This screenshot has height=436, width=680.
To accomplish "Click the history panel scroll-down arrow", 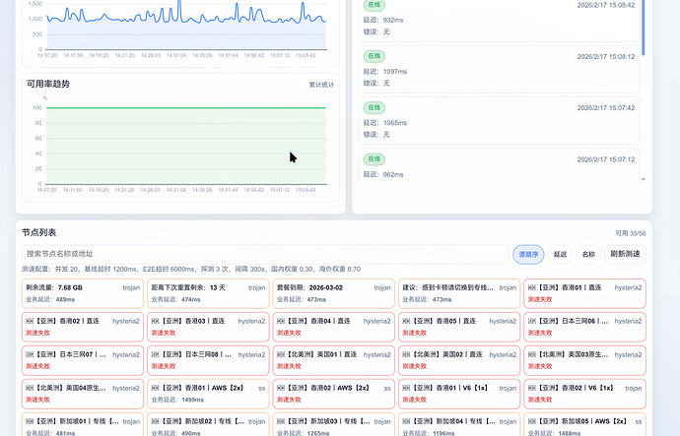I will [644, 179].
